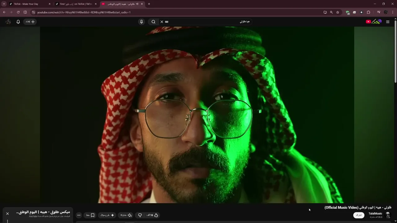Viewport: 397px width, 223px height.
Task: Close the Find on TikTok tab
Action: click(x=96, y=4)
